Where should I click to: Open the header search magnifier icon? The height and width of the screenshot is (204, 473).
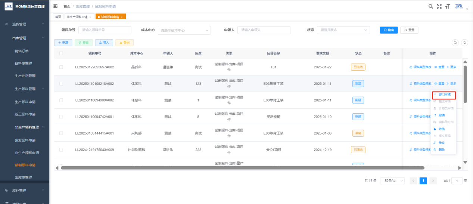pyautogui.click(x=431, y=6)
